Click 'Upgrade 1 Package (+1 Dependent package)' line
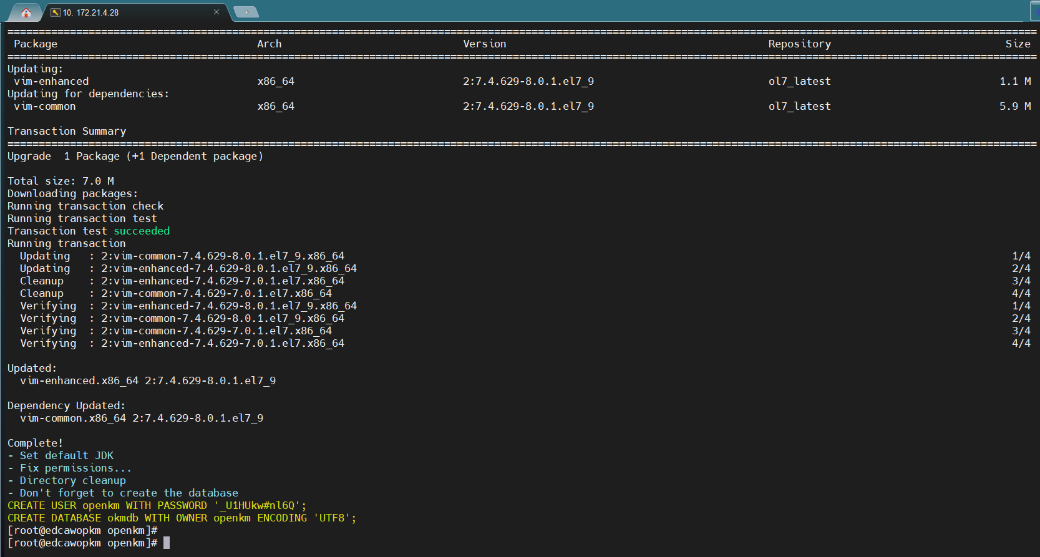This screenshot has width=1040, height=557. [x=135, y=156]
